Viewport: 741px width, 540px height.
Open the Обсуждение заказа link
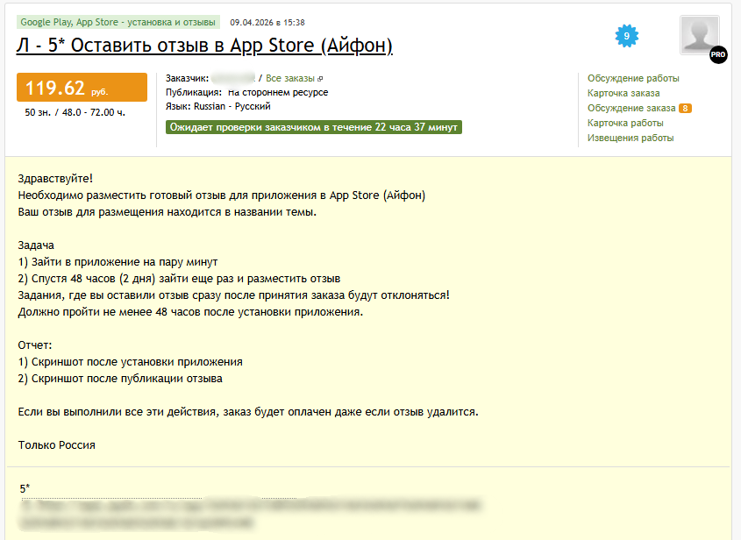tap(631, 108)
